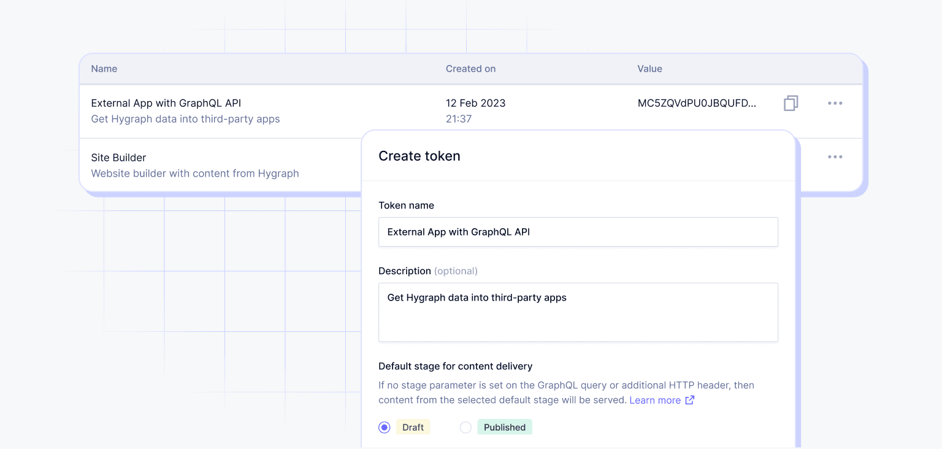Copy the External App token value
This screenshot has width=942, height=449.
pos(791,104)
